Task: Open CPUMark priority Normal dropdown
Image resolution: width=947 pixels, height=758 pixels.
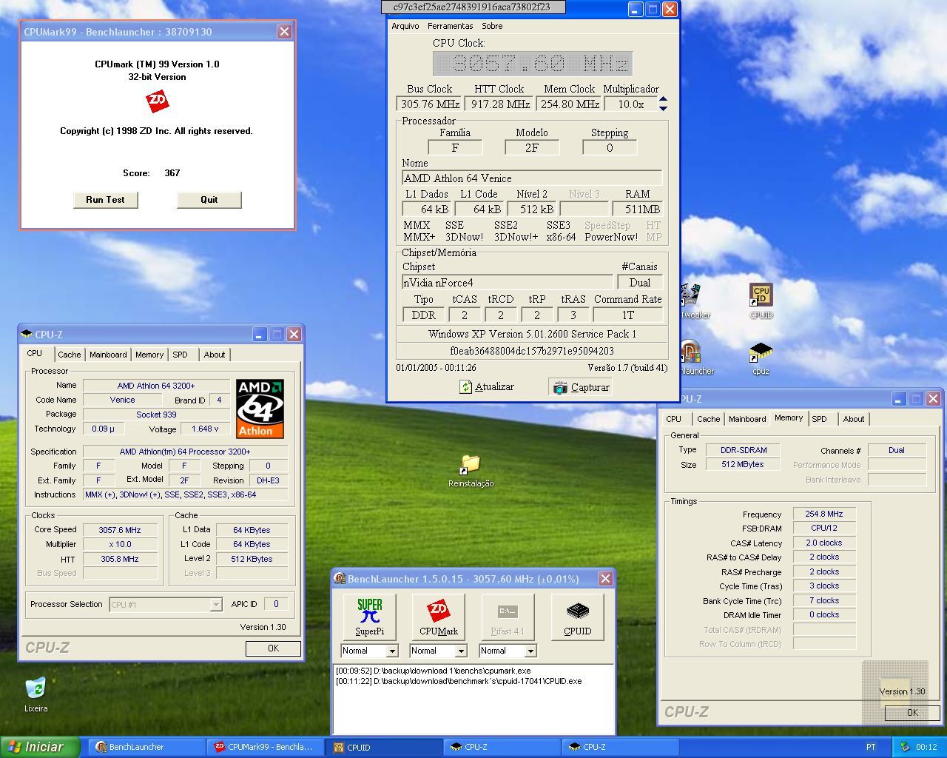Action: (x=461, y=651)
